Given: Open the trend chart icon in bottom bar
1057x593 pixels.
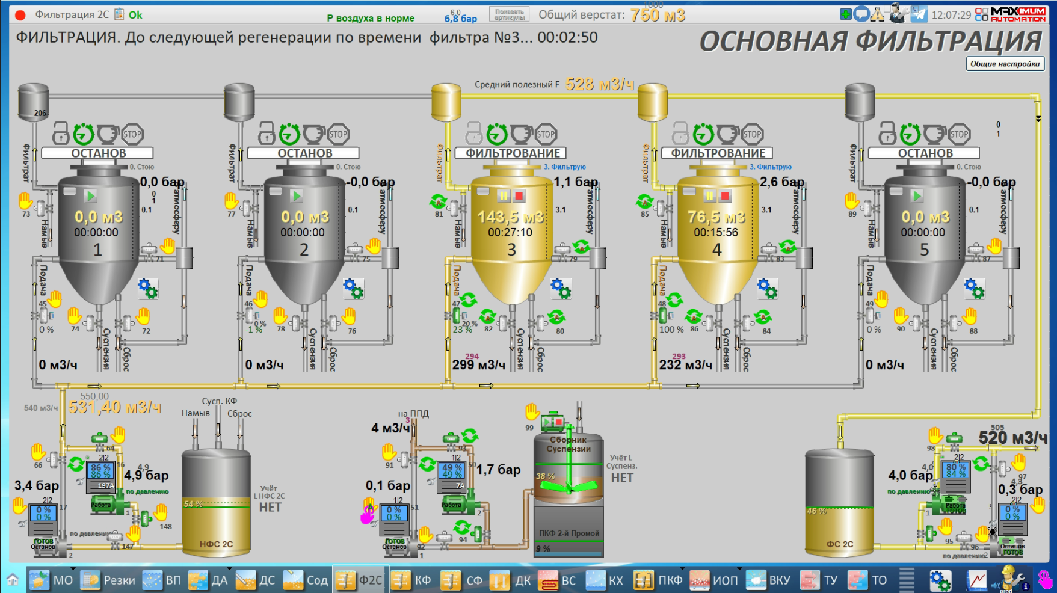Looking at the screenshot, I should [x=976, y=580].
